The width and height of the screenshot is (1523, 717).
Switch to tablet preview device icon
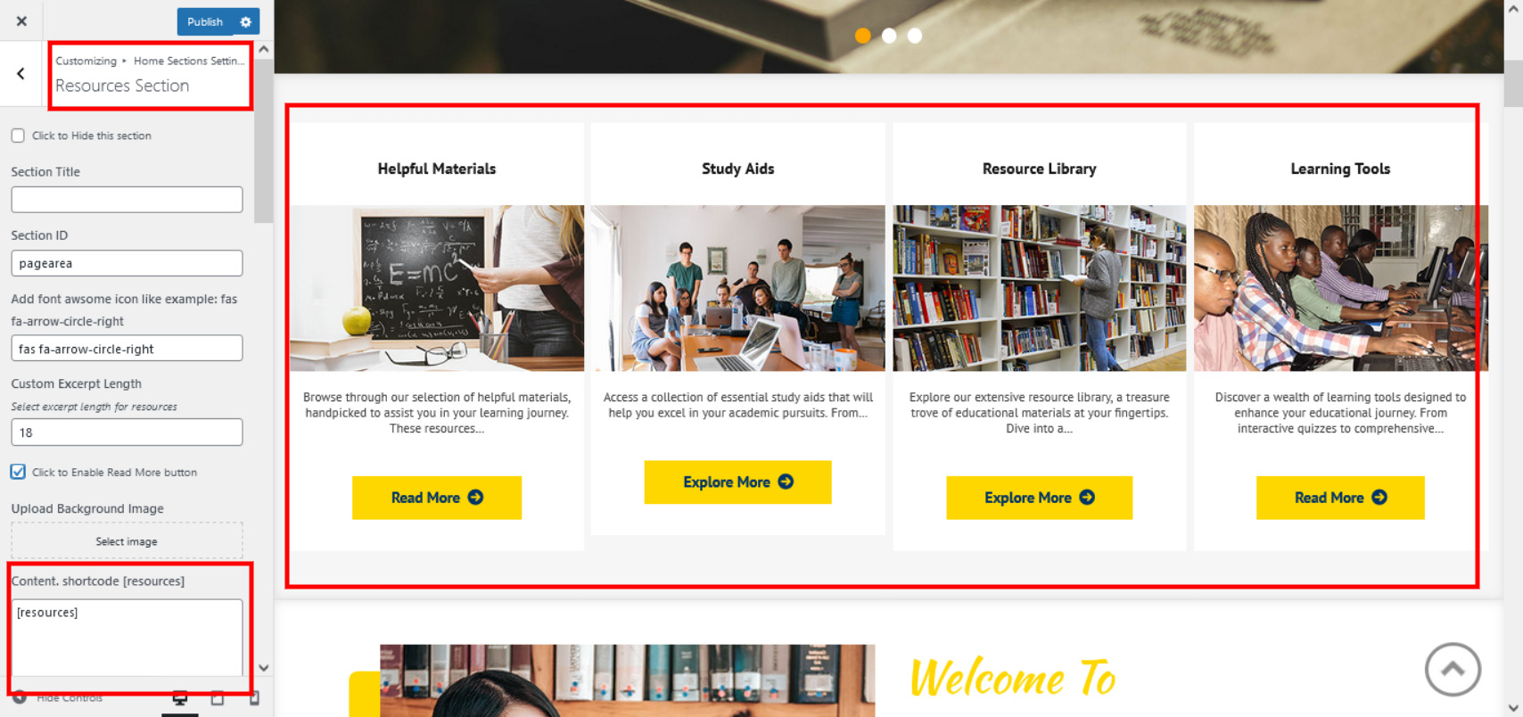(x=217, y=699)
